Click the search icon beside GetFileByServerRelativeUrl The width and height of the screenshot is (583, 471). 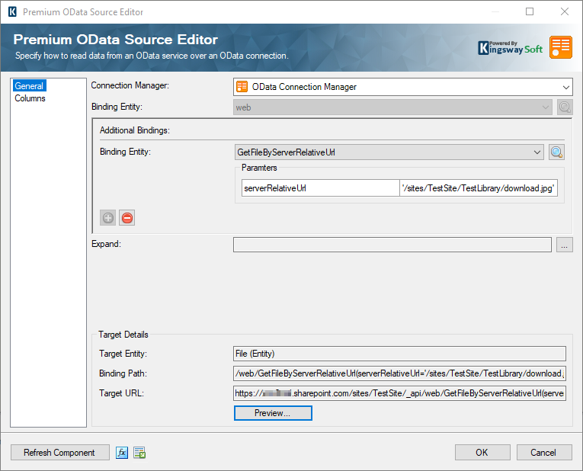point(557,152)
